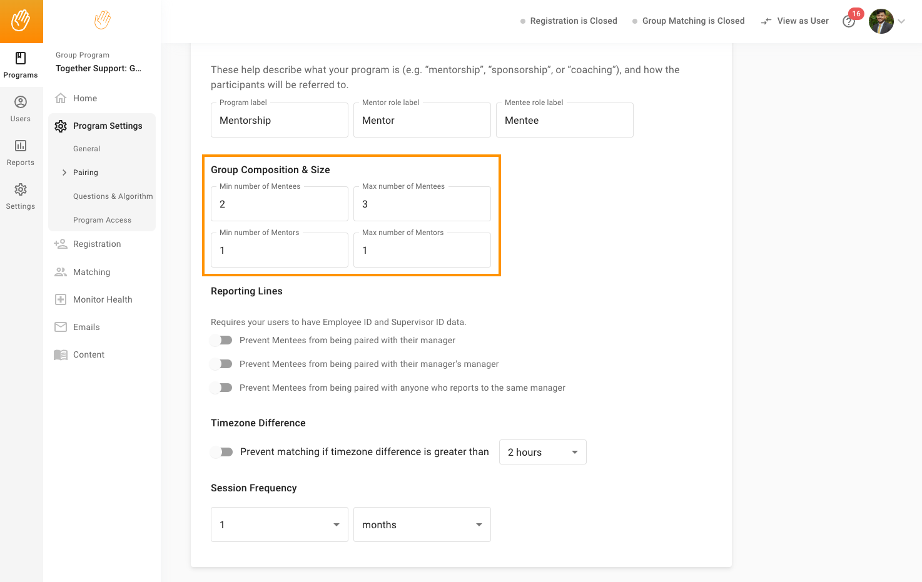The width and height of the screenshot is (922, 582).
Task: Toggle prevent pairing with their manager
Action: pos(221,340)
